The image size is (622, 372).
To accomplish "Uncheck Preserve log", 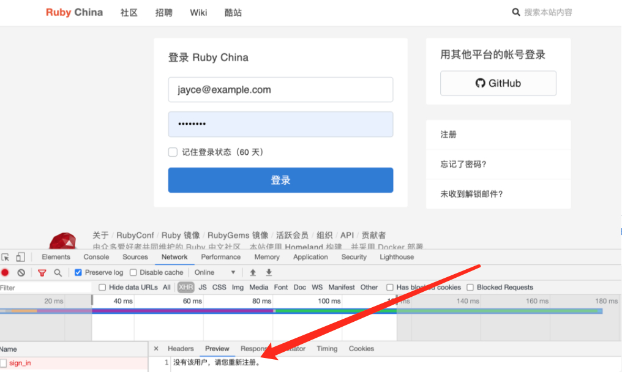I will tap(78, 272).
